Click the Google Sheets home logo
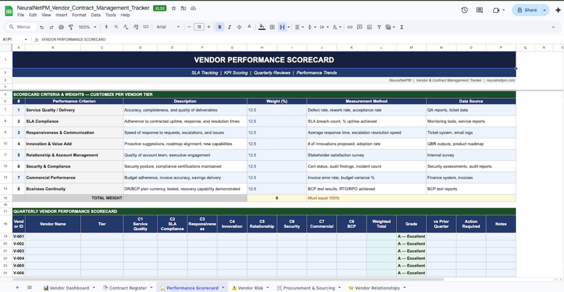Screen dimensions: 564x292 8,11
